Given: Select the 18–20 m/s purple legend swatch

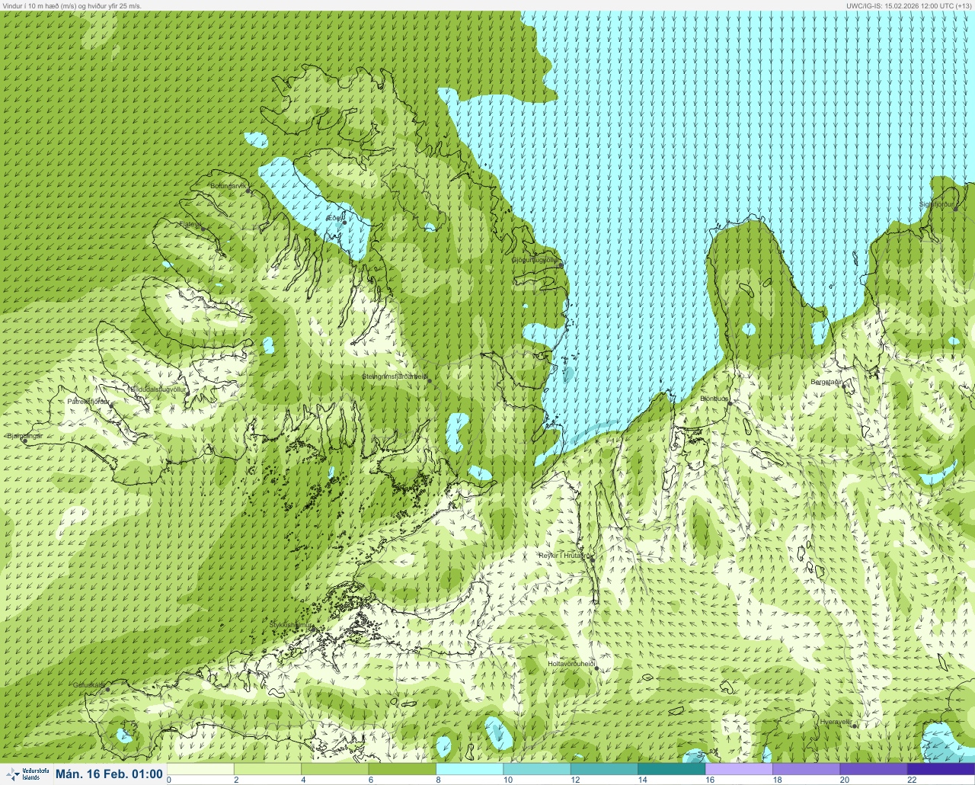Looking at the screenshot, I should [806, 769].
